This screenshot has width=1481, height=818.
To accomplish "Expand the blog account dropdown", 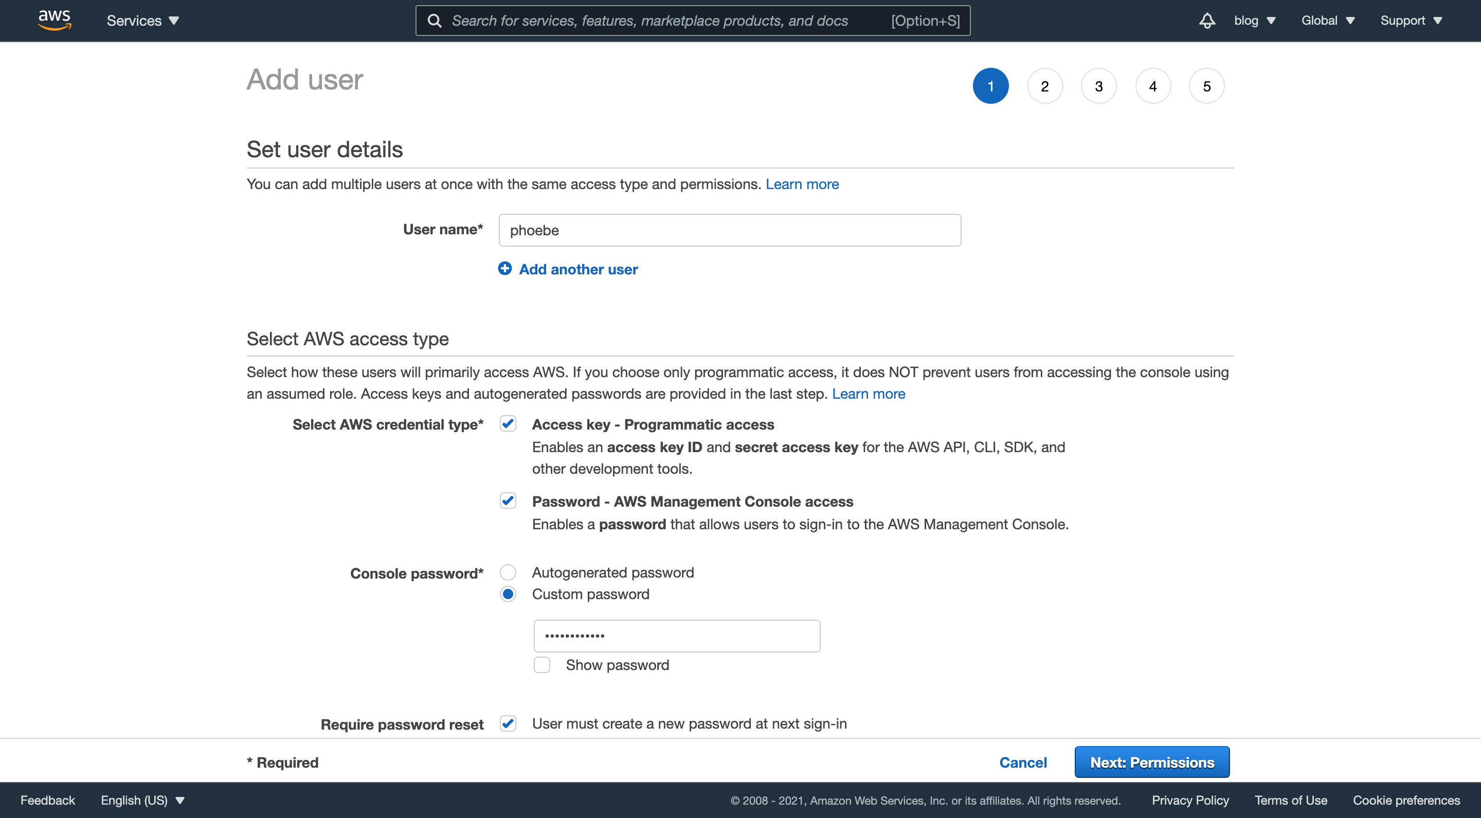I will 1255,21.
